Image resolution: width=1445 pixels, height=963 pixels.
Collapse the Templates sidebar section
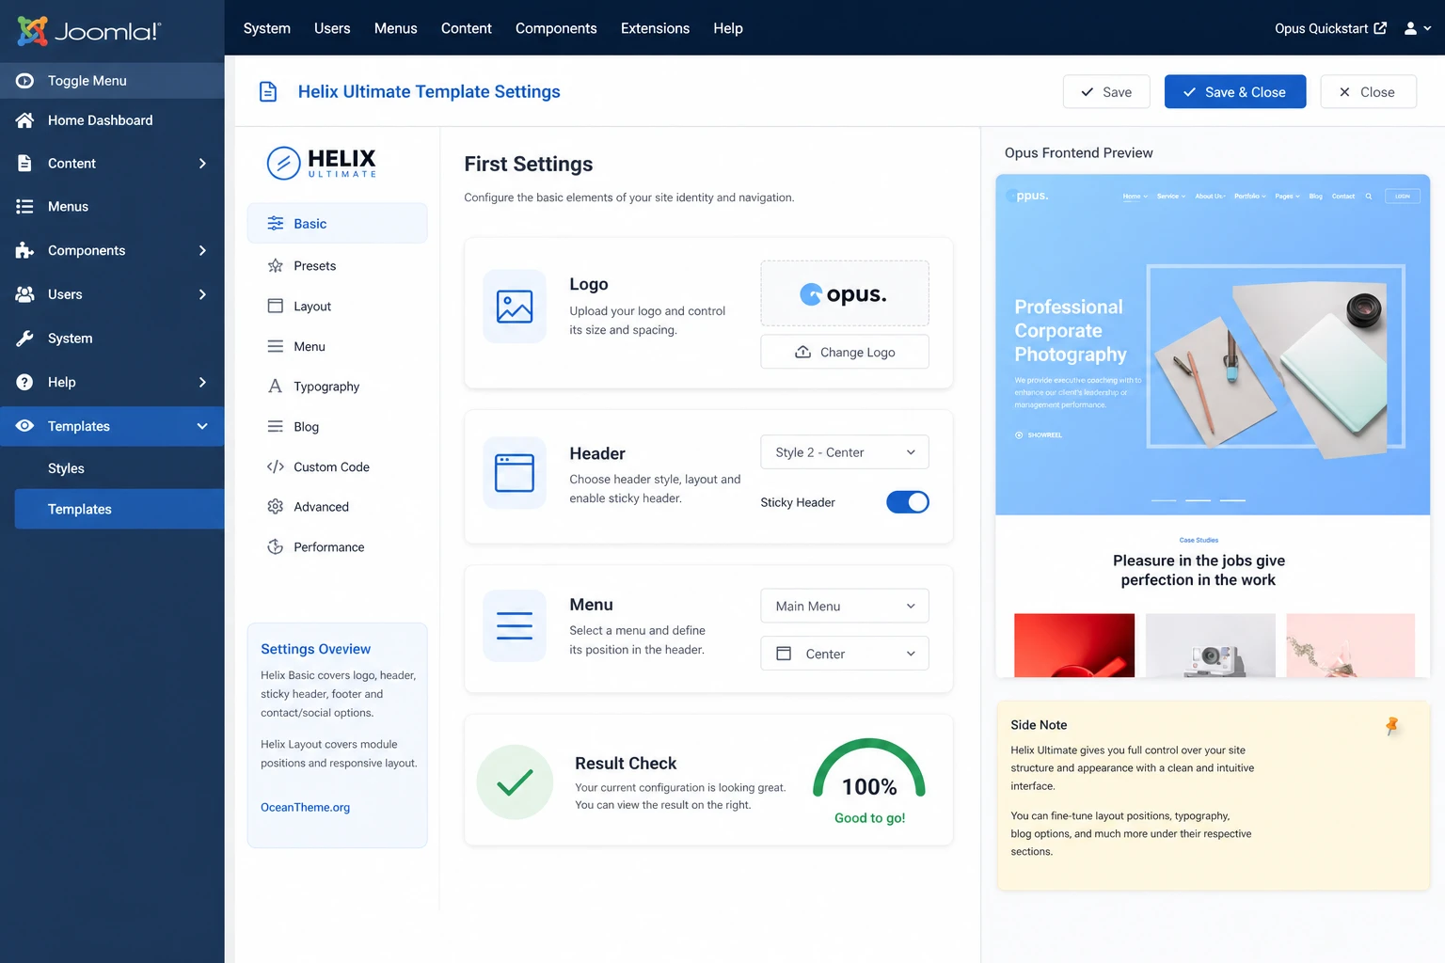(x=202, y=426)
